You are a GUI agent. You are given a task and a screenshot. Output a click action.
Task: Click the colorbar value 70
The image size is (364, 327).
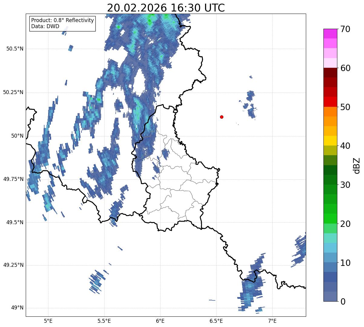(x=345, y=29)
